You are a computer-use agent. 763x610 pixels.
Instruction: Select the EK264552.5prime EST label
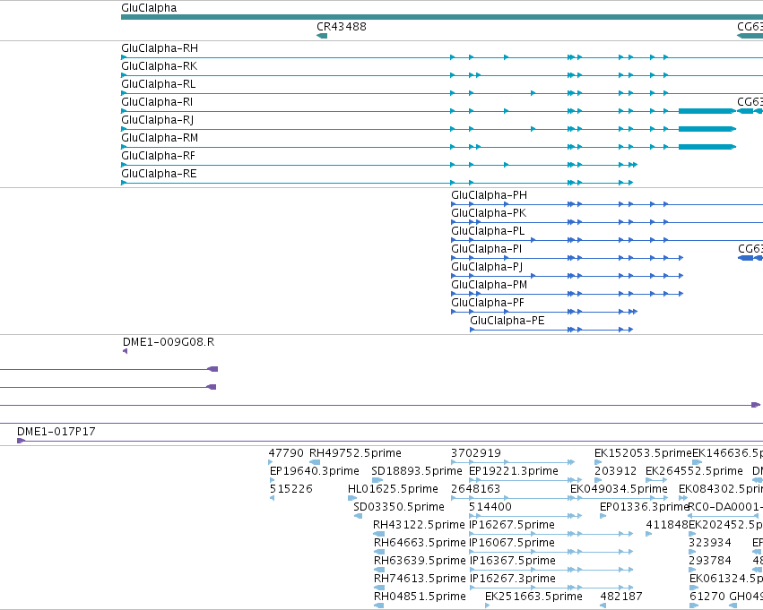[694, 471]
